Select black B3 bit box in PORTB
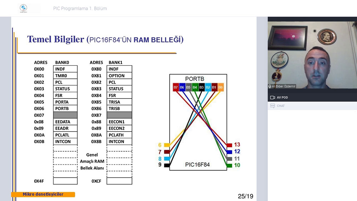The height and width of the screenshot is (201, 357). [201, 87]
